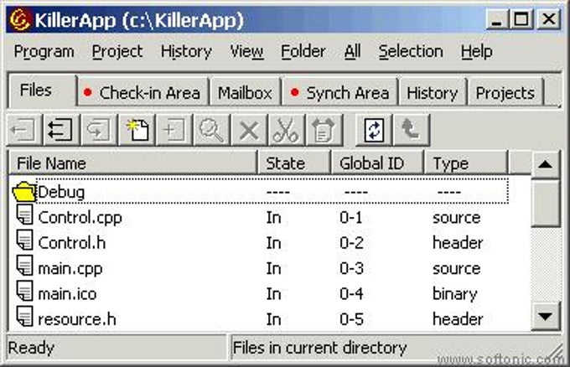Open the Project menu
570x367 pixels.
117,52
